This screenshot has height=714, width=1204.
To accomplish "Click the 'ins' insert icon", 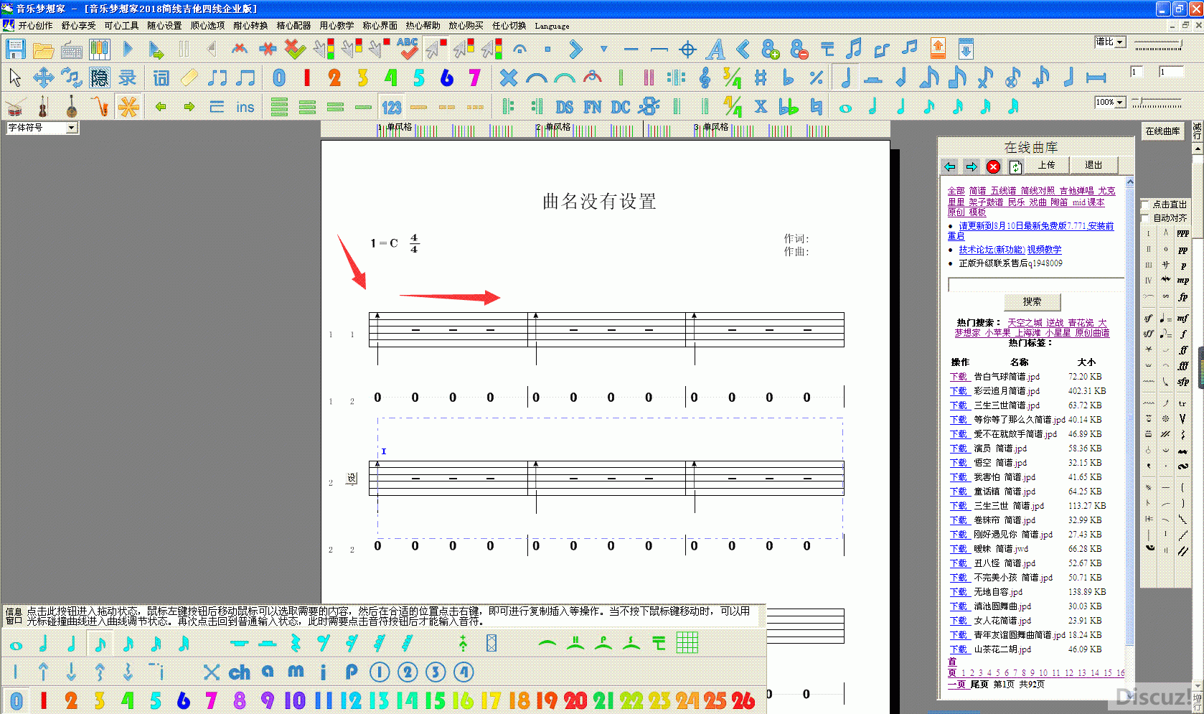I will pyautogui.click(x=245, y=107).
